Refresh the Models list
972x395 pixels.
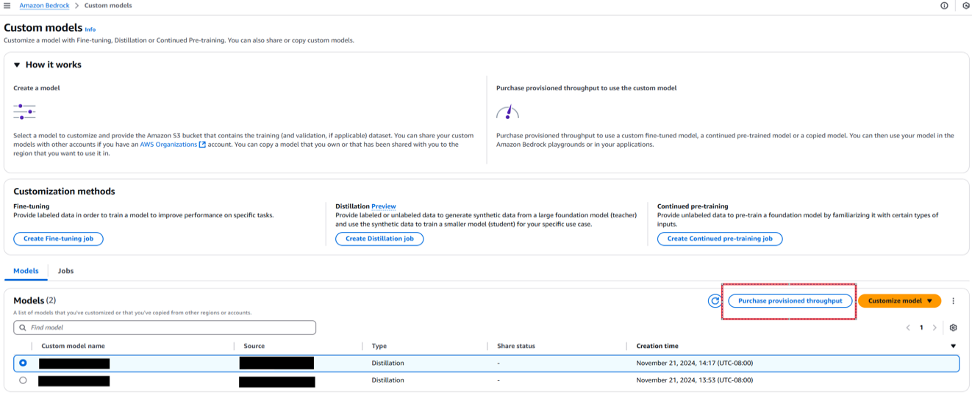coord(715,301)
